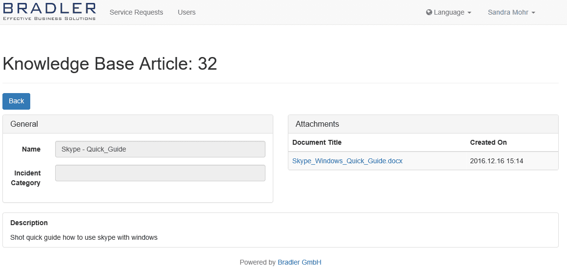Click the Created On column header

pyautogui.click(x=488, y=142)
